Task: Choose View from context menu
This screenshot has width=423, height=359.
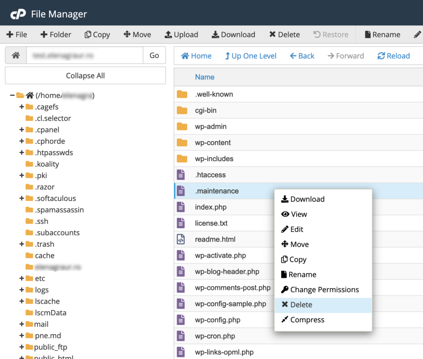Action: [x=323, y=214]
